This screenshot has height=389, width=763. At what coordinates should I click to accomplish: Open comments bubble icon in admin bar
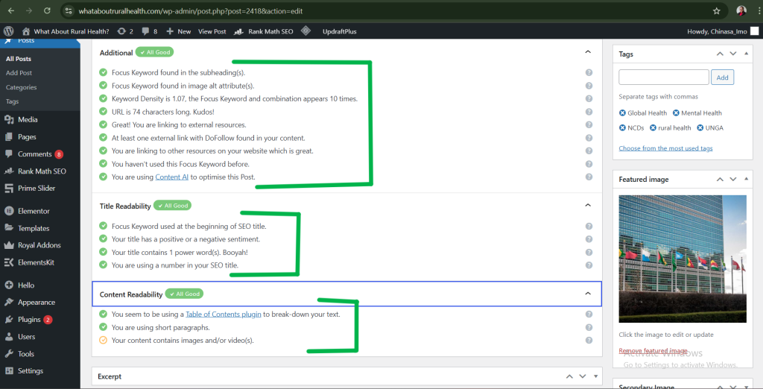tap(145, 31)
